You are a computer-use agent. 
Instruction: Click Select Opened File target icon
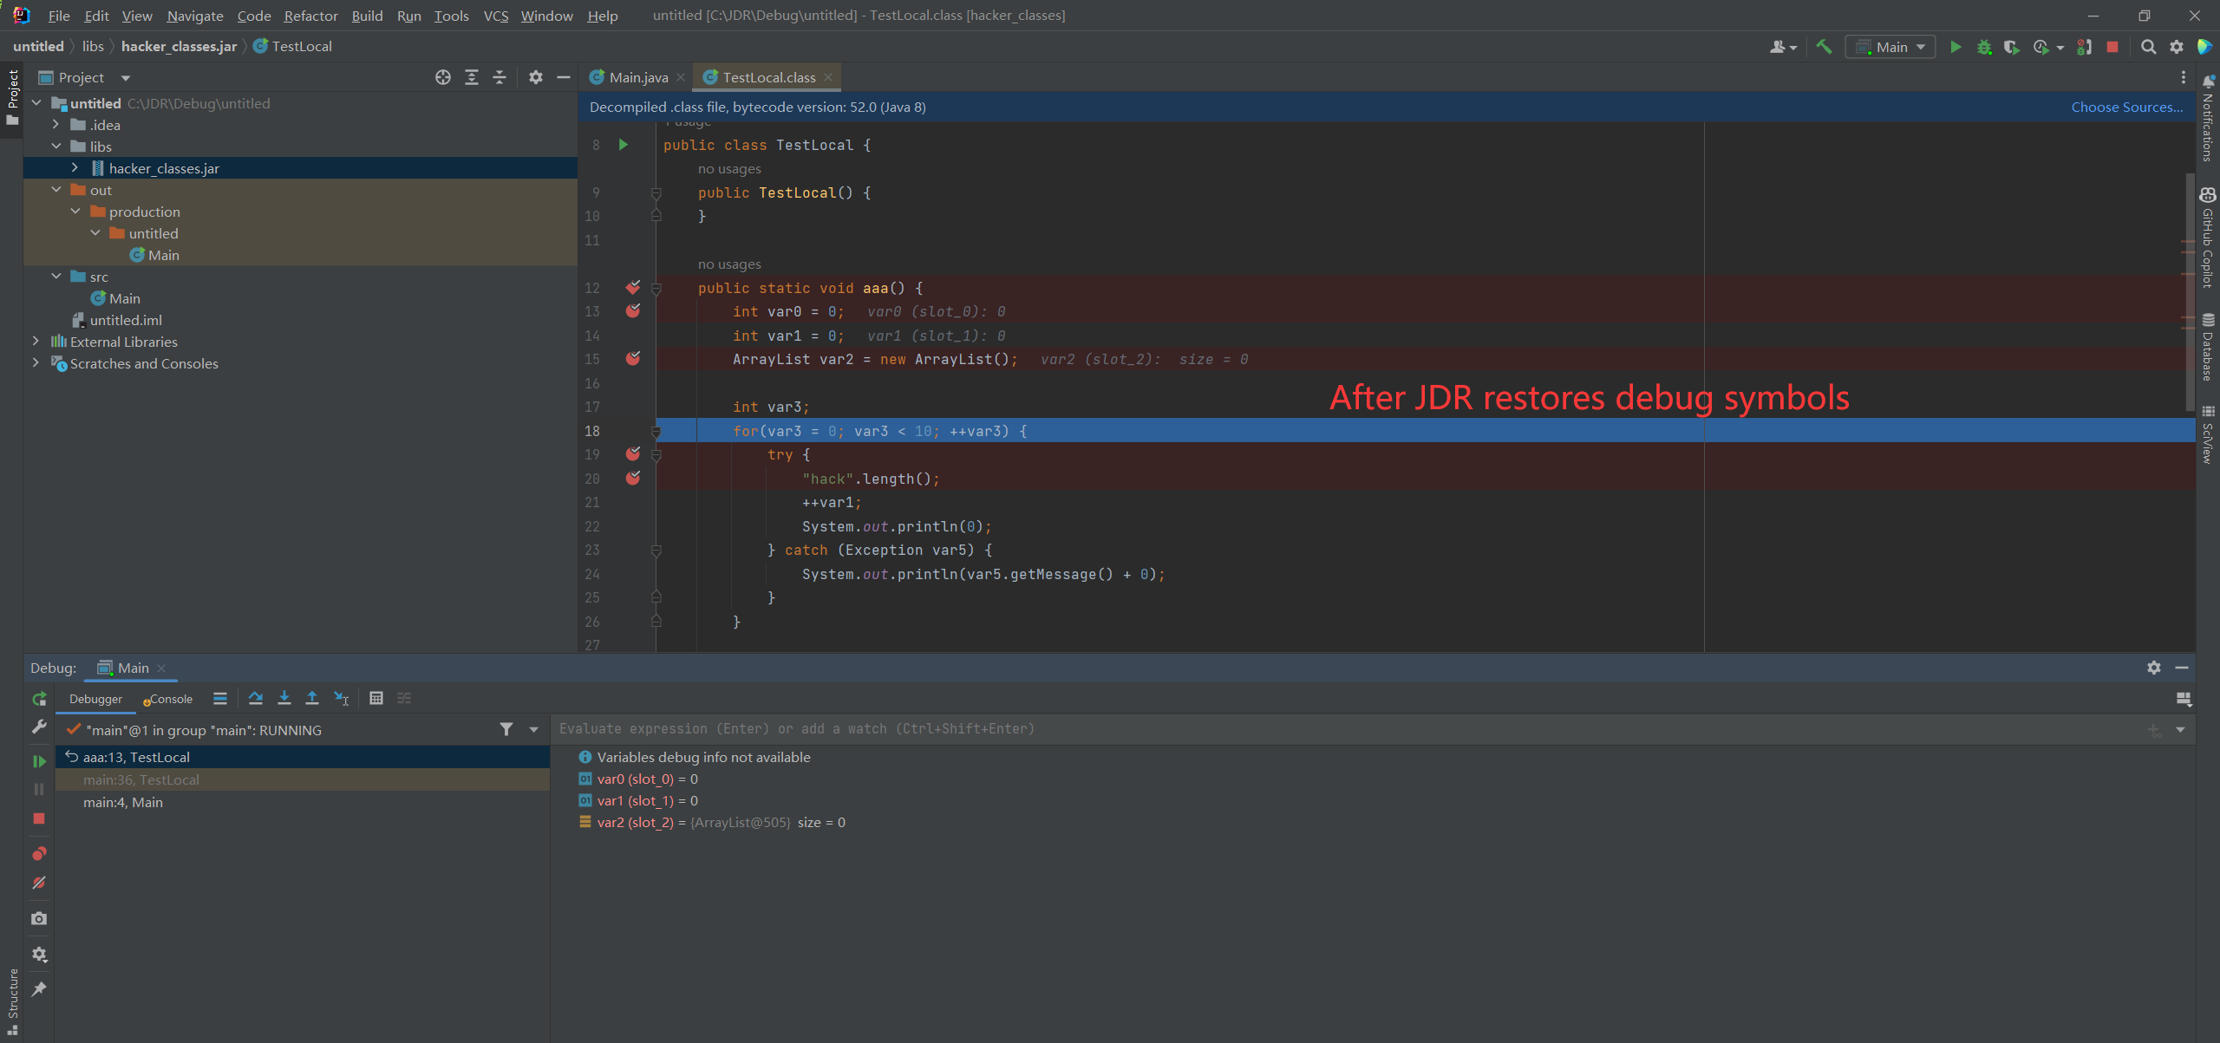[443, 77]
